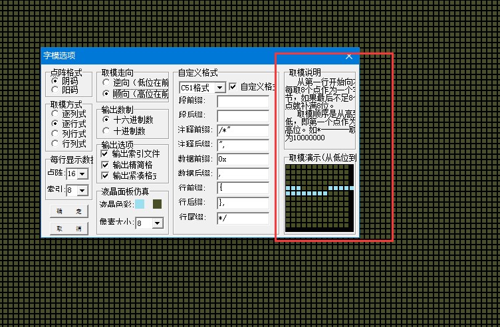Close the 字模选项 dialog
This screenshot has width=500, height=327.
[349, 56]
